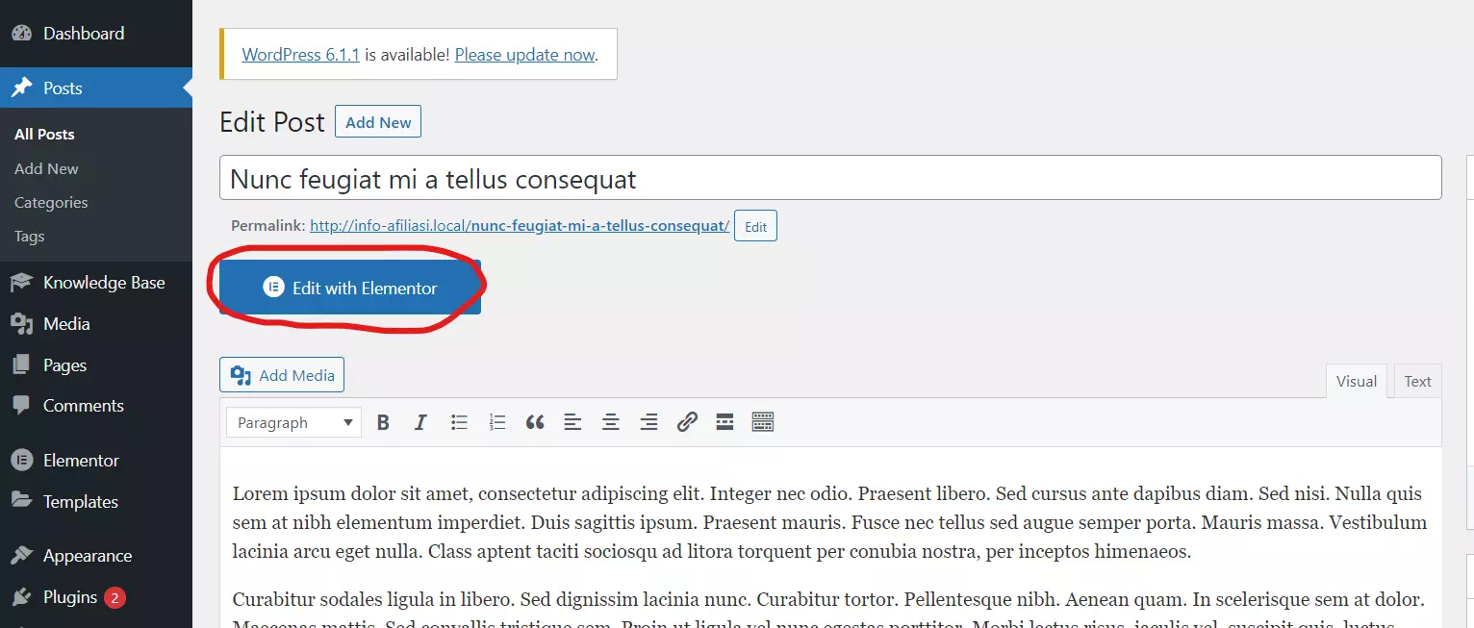Open the Elementor menu label
The width and height of the screenshot is (1474, 628).
(81, 460)
